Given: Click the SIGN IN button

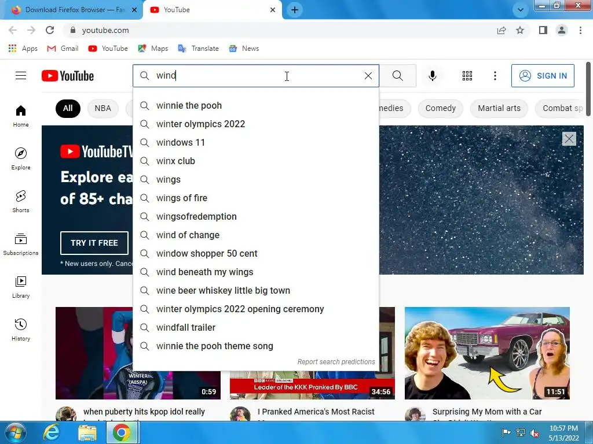Looking at the screenshot, I should (x=543, y=76).
